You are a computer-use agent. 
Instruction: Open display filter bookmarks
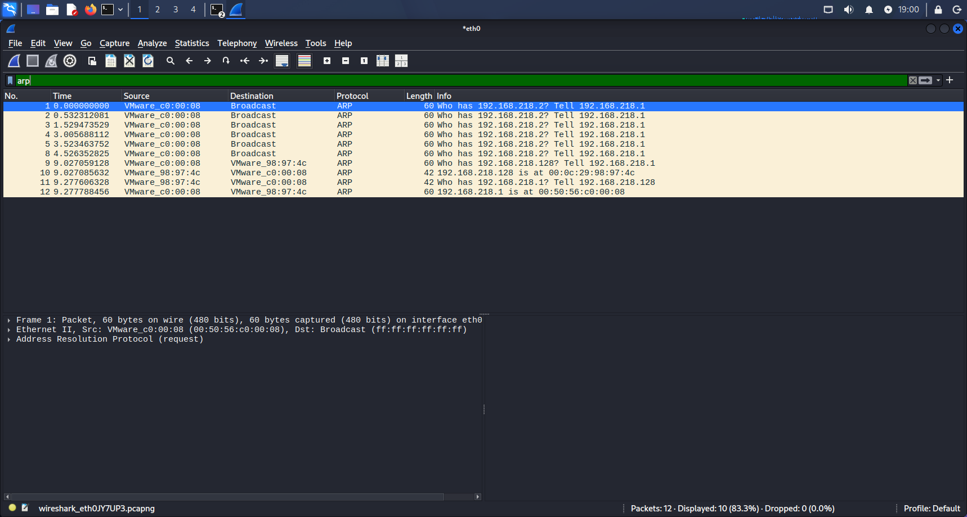tap(10, 81)
